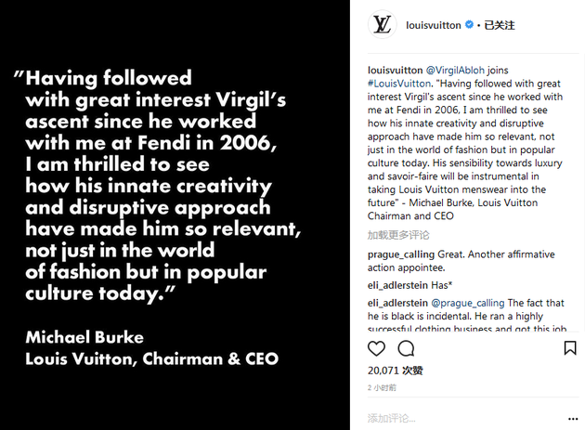Click the Michael Burke quote image
The width and height of the screenshot is (585, 430).
point(175,215)
